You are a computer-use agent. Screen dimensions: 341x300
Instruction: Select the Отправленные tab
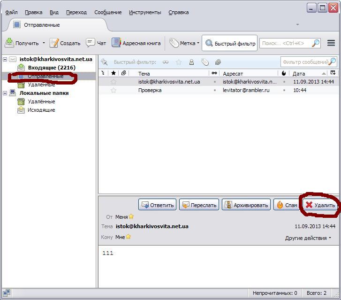(x=58, y=25)
